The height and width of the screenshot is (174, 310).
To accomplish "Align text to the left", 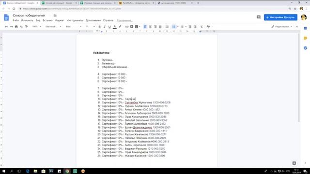I will coord(145,27).
